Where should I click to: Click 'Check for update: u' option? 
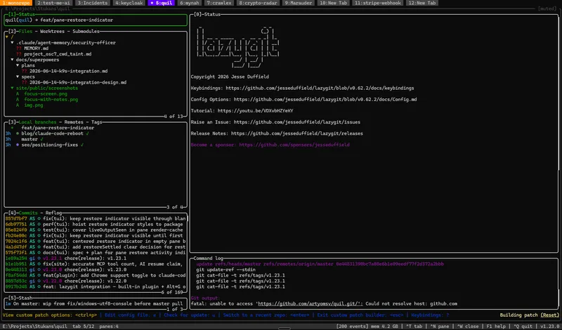tap(191, 315)
